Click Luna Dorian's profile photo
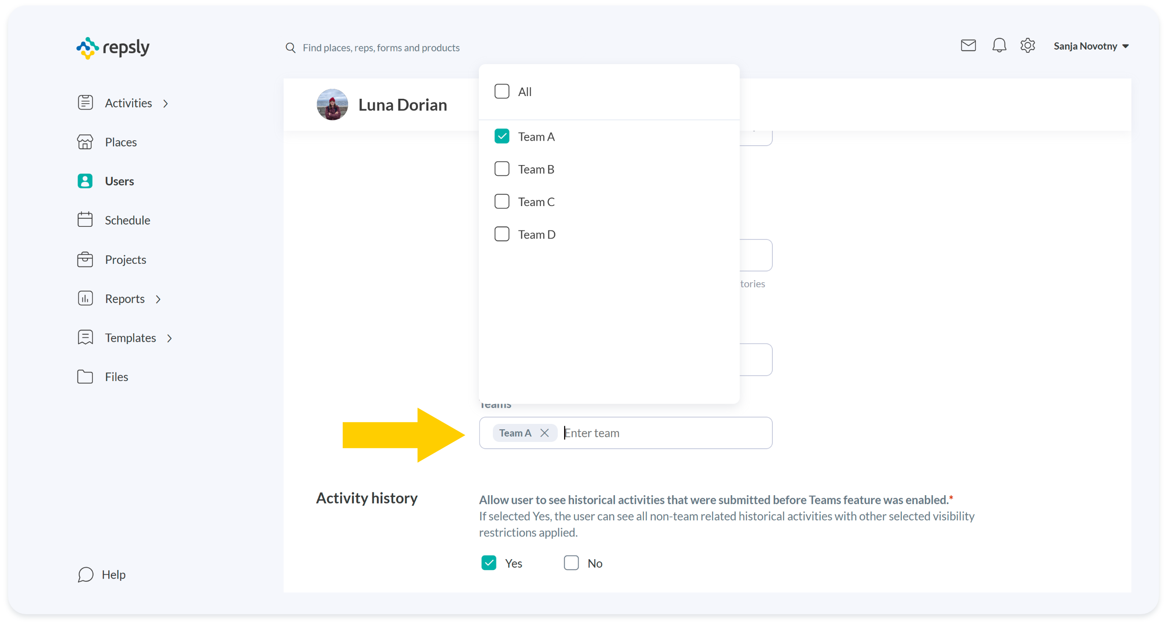The width and height of the screenshot is (1167, 625). click(332, 105)
